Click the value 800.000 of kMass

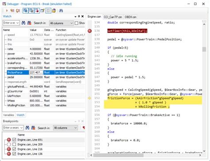click(36, 101)
